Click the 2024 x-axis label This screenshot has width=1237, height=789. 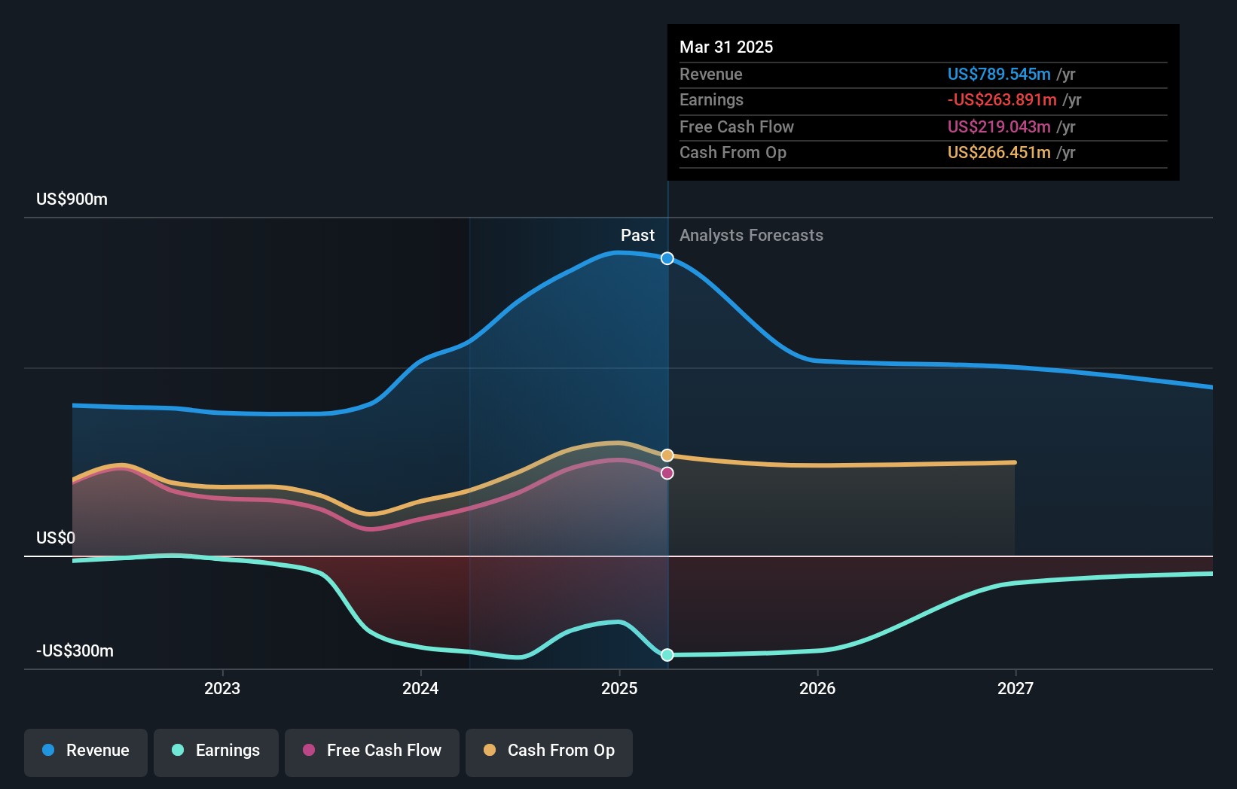point(420,689)
